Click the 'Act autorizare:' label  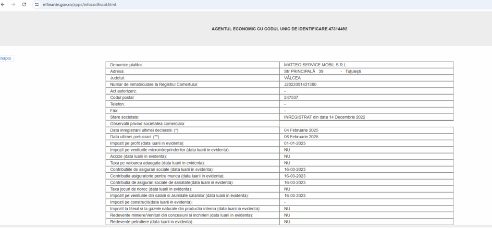123,91
